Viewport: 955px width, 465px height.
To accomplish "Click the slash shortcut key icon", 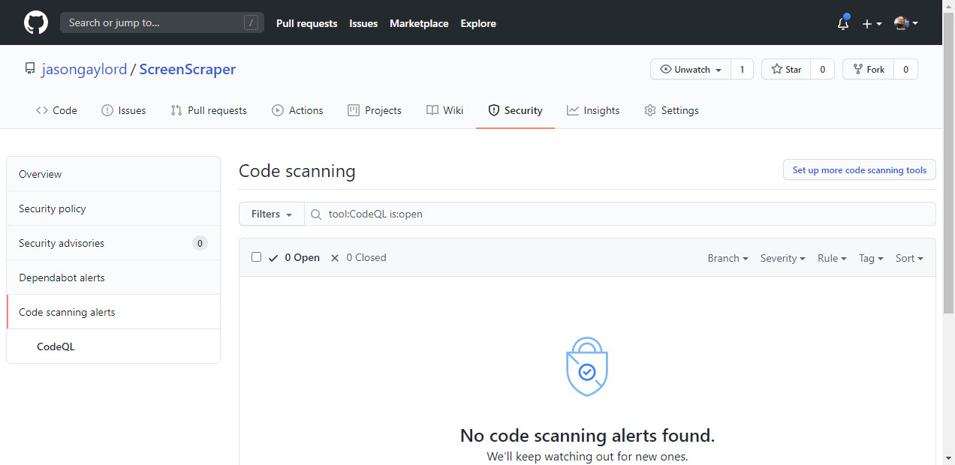I will (x=251, y=22).
